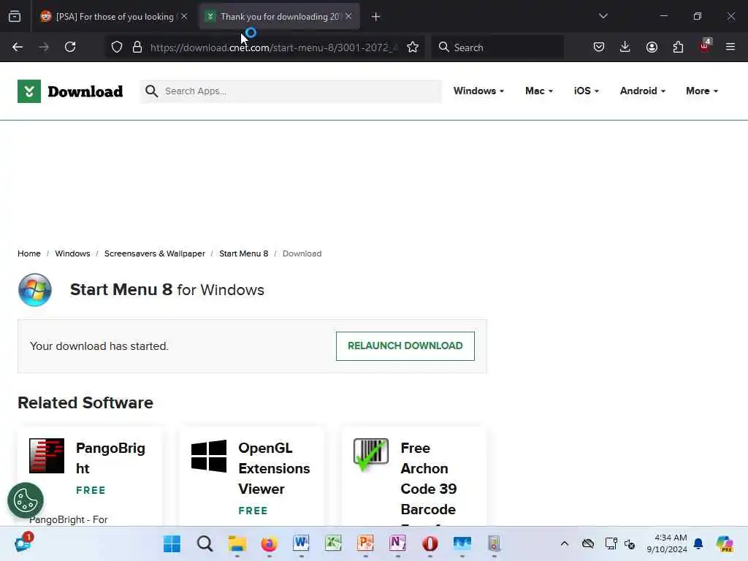Viewport: 748px width, 561px height.
Task: Open the Windows breadcrumb link
Action: point(72,253)
